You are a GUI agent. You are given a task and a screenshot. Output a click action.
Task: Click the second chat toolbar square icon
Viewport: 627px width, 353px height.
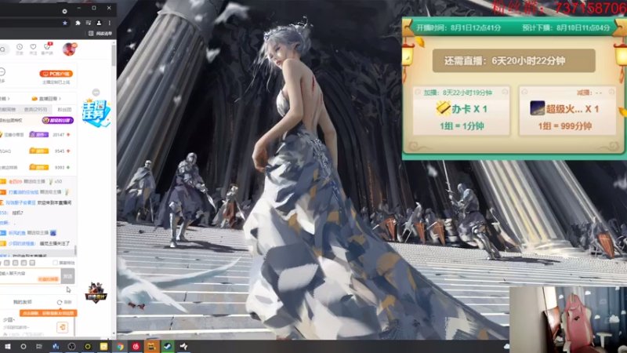(x=15, y=263)
